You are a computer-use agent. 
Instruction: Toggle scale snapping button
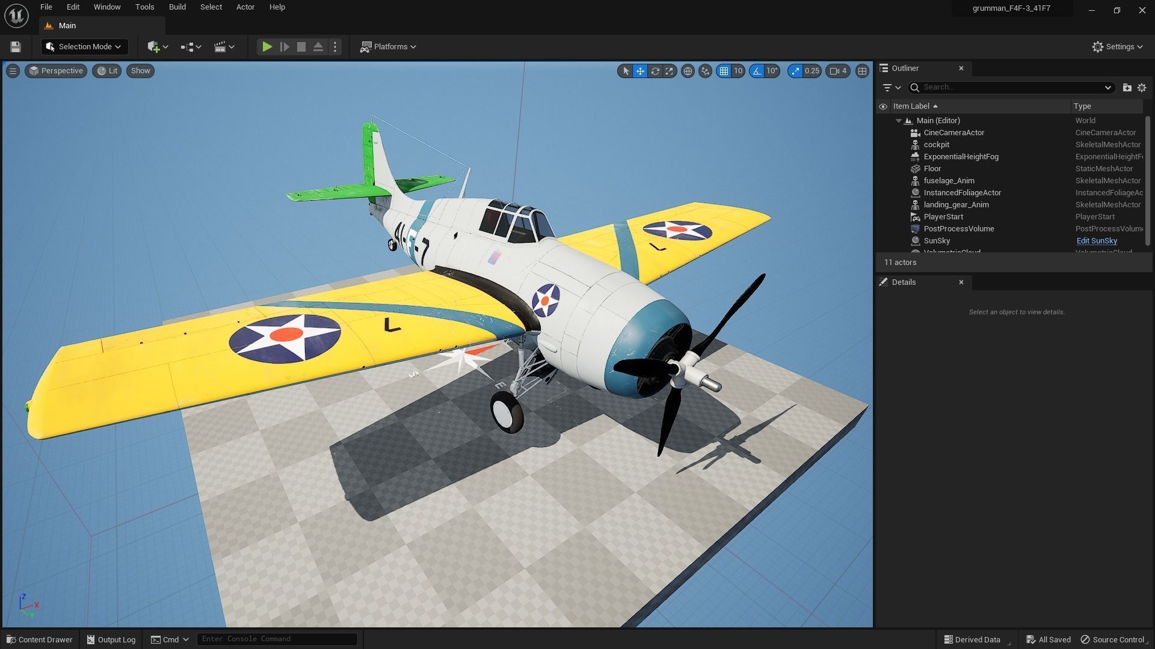[795, 71]
